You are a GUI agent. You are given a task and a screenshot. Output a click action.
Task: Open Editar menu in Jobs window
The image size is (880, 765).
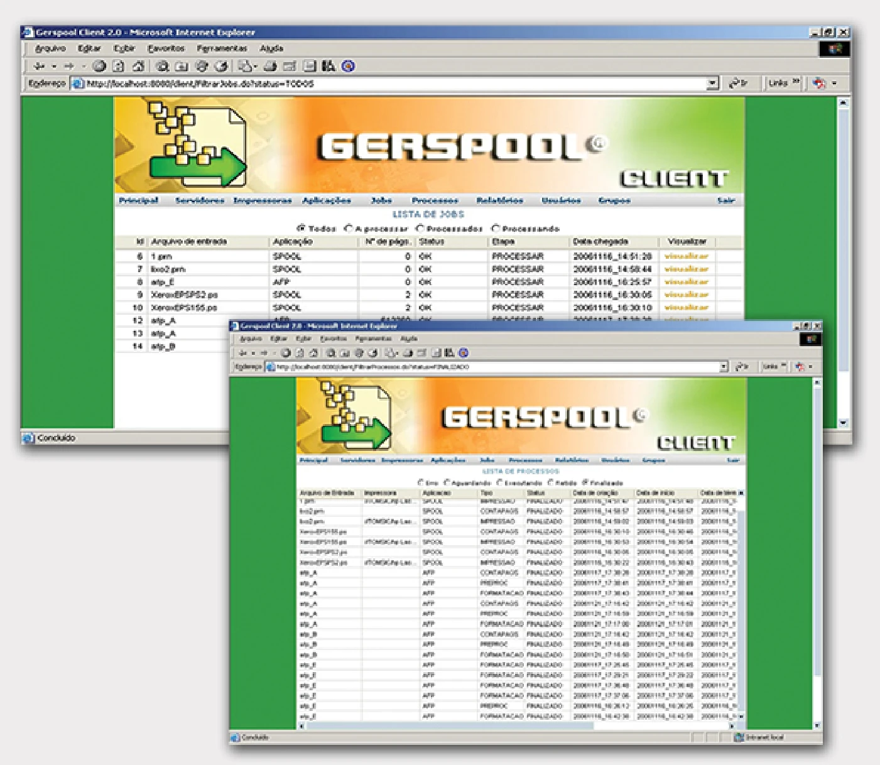[x=89, y=48]
